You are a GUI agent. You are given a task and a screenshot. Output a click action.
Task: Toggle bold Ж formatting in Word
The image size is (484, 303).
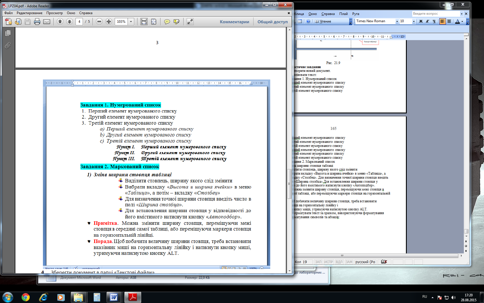[421, 21]
